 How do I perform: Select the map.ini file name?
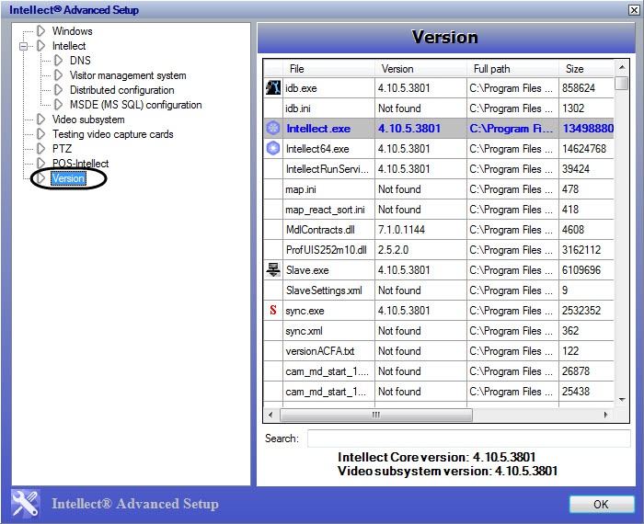tap(301, 189)
